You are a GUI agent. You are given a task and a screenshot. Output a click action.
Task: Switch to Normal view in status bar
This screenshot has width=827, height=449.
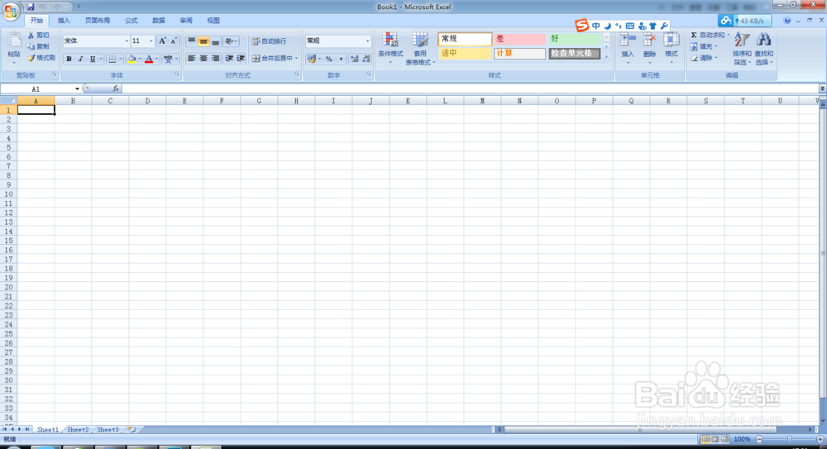click(705, 439)
